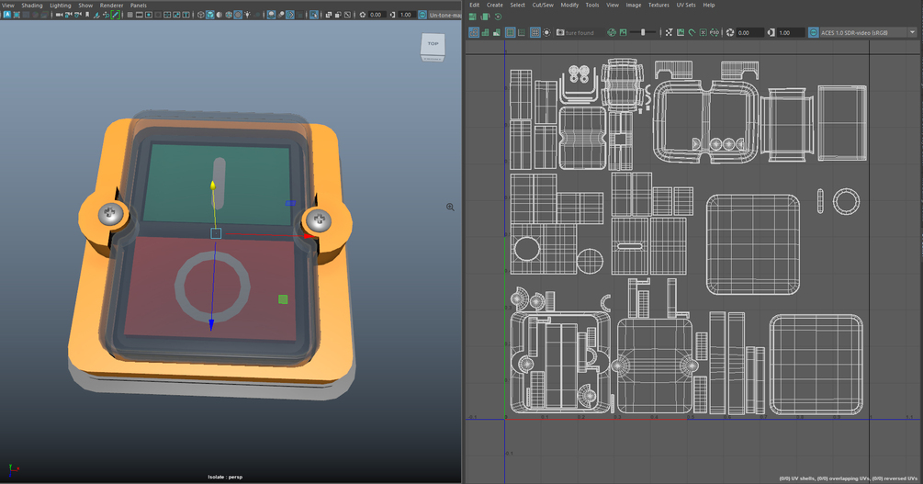Toggle UV isolate select circle icon
The image size is (923, 484).
tap(546, 32)
